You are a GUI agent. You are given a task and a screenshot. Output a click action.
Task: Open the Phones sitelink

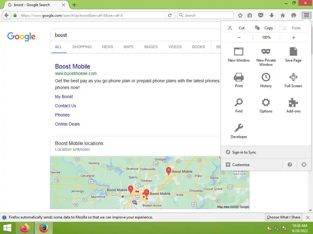(62, 115)
